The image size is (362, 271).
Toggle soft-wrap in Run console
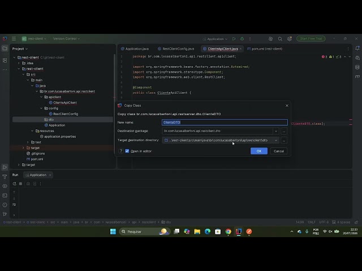point(14,204)
